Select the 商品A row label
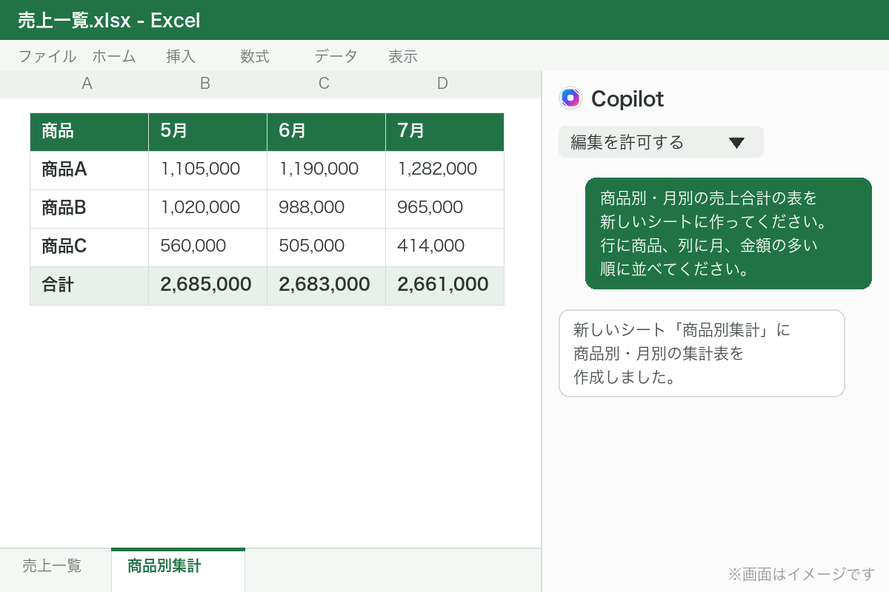The image size is (889, 592). pyautogui.click(x=89, y=170)
